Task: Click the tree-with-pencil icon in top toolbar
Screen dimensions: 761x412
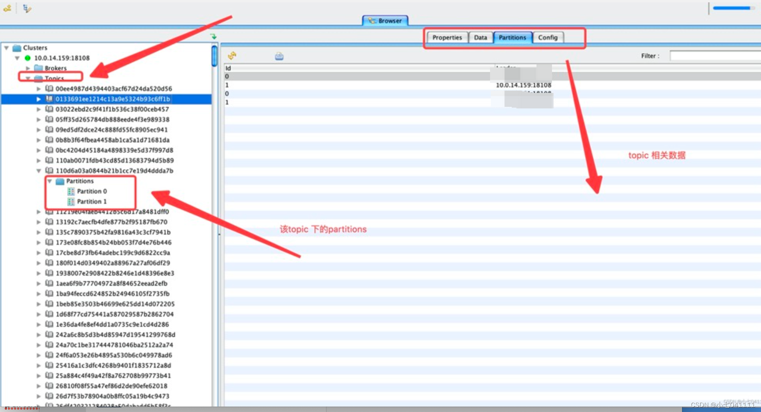Action: pyautogui.click(x=27, y=9)
